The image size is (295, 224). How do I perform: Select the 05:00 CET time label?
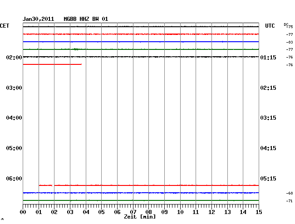coord(14,148)
